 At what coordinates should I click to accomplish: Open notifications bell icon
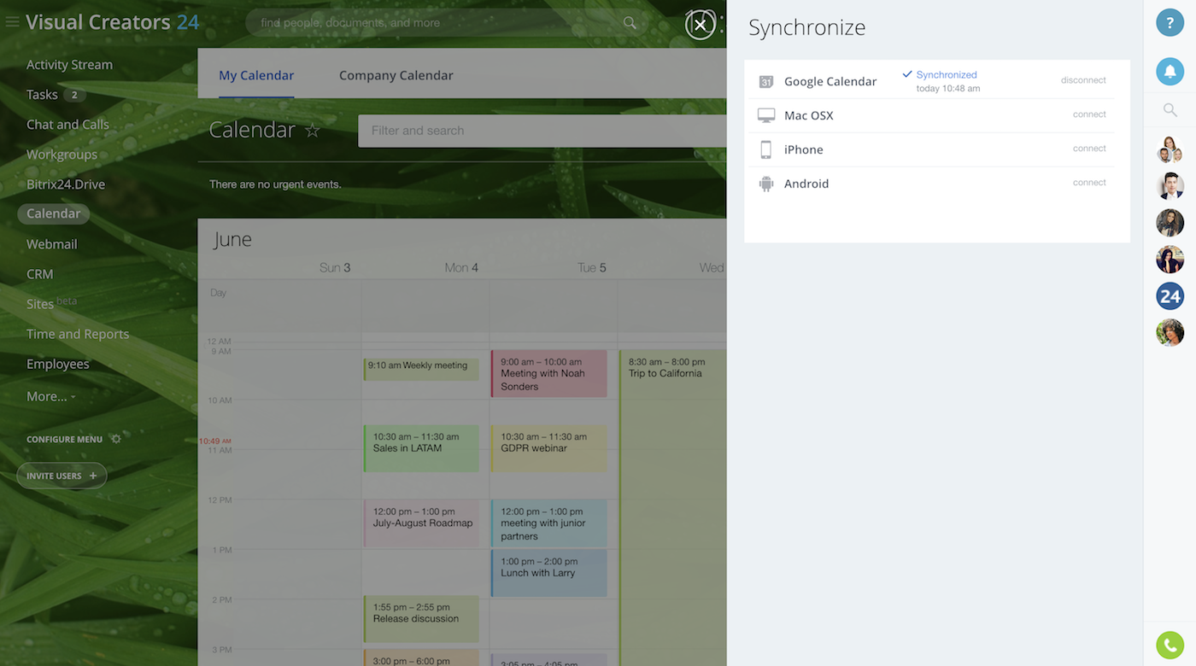tap(1170, 73)
